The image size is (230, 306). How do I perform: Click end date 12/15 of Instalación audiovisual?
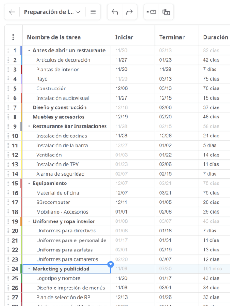pos(165,98)
